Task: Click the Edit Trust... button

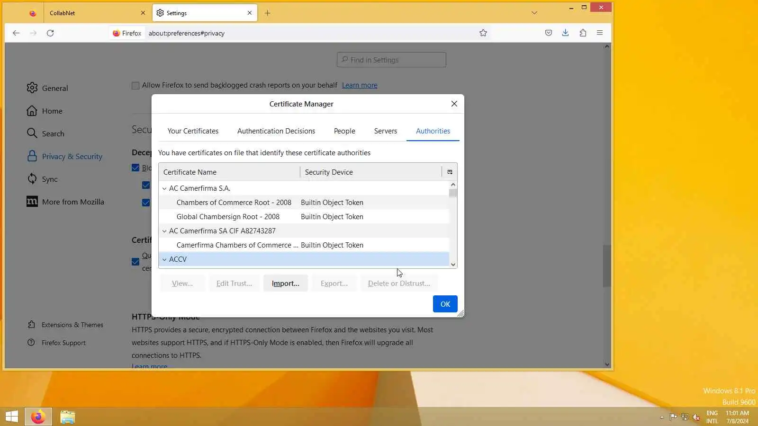Action: tap(234, 284)
